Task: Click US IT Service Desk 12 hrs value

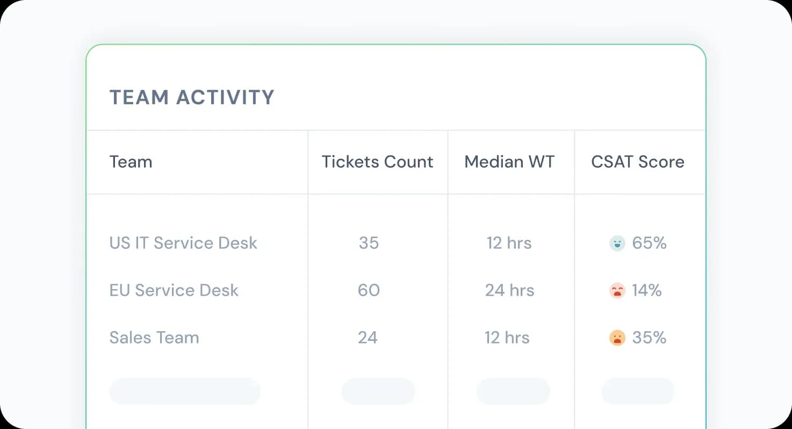Action: click(x=509, y=243)
